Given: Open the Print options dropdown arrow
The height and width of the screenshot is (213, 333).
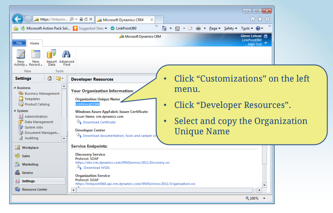Looking at the screenshot, I should tap(205, 28).
